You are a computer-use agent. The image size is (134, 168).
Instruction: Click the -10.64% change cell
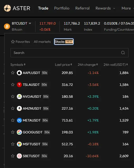point(92,156)
